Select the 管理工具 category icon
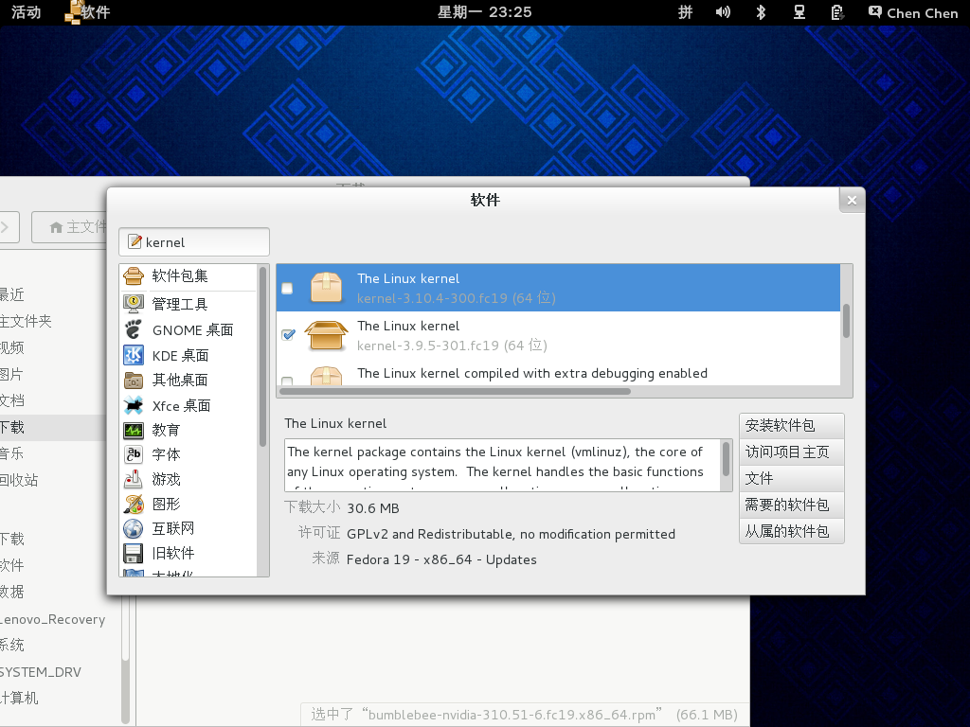 [x=134, y=304]
